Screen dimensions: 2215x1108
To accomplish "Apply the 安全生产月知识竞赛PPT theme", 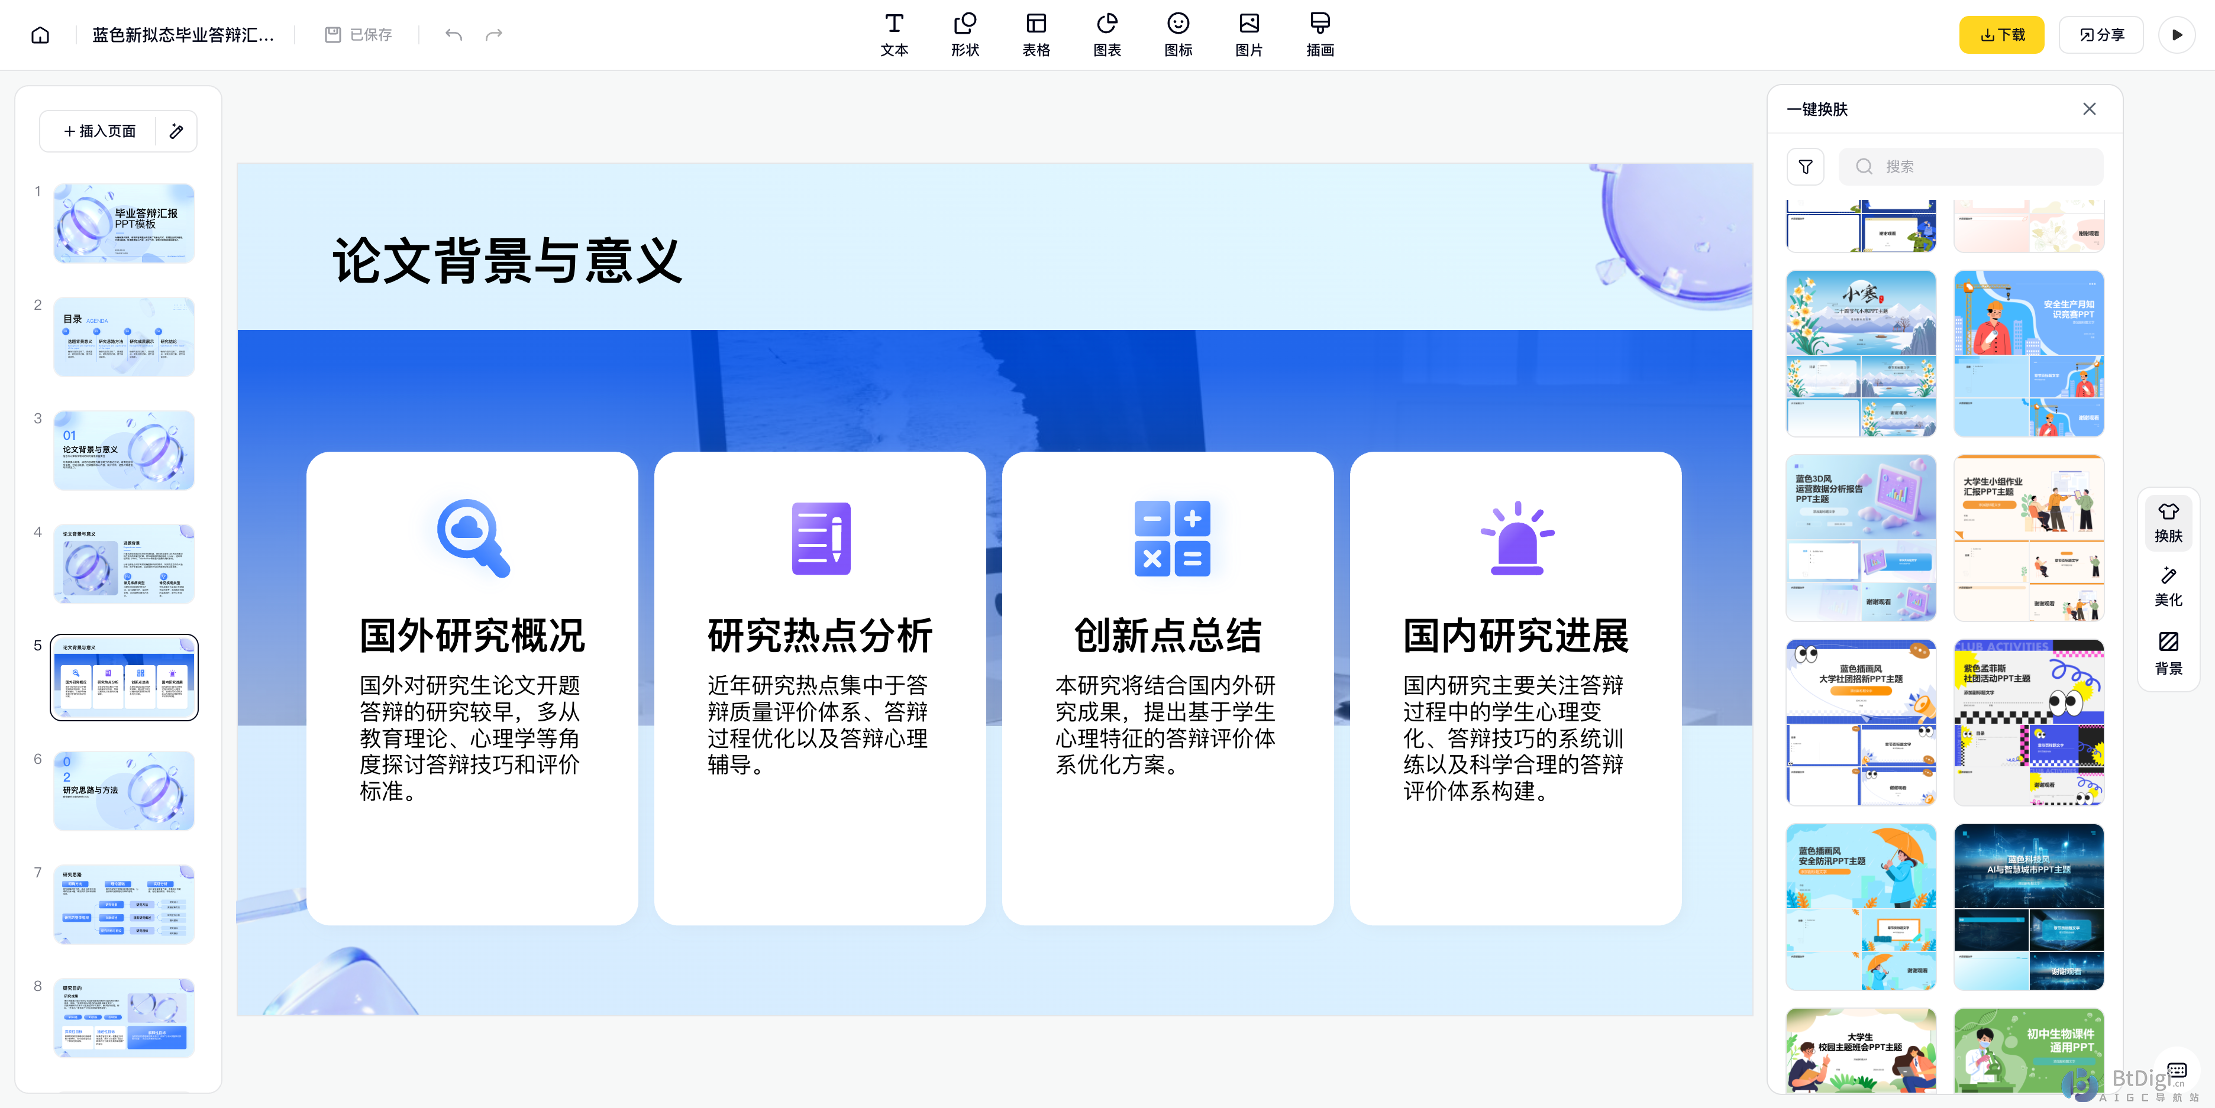I will click(2029, 354).
